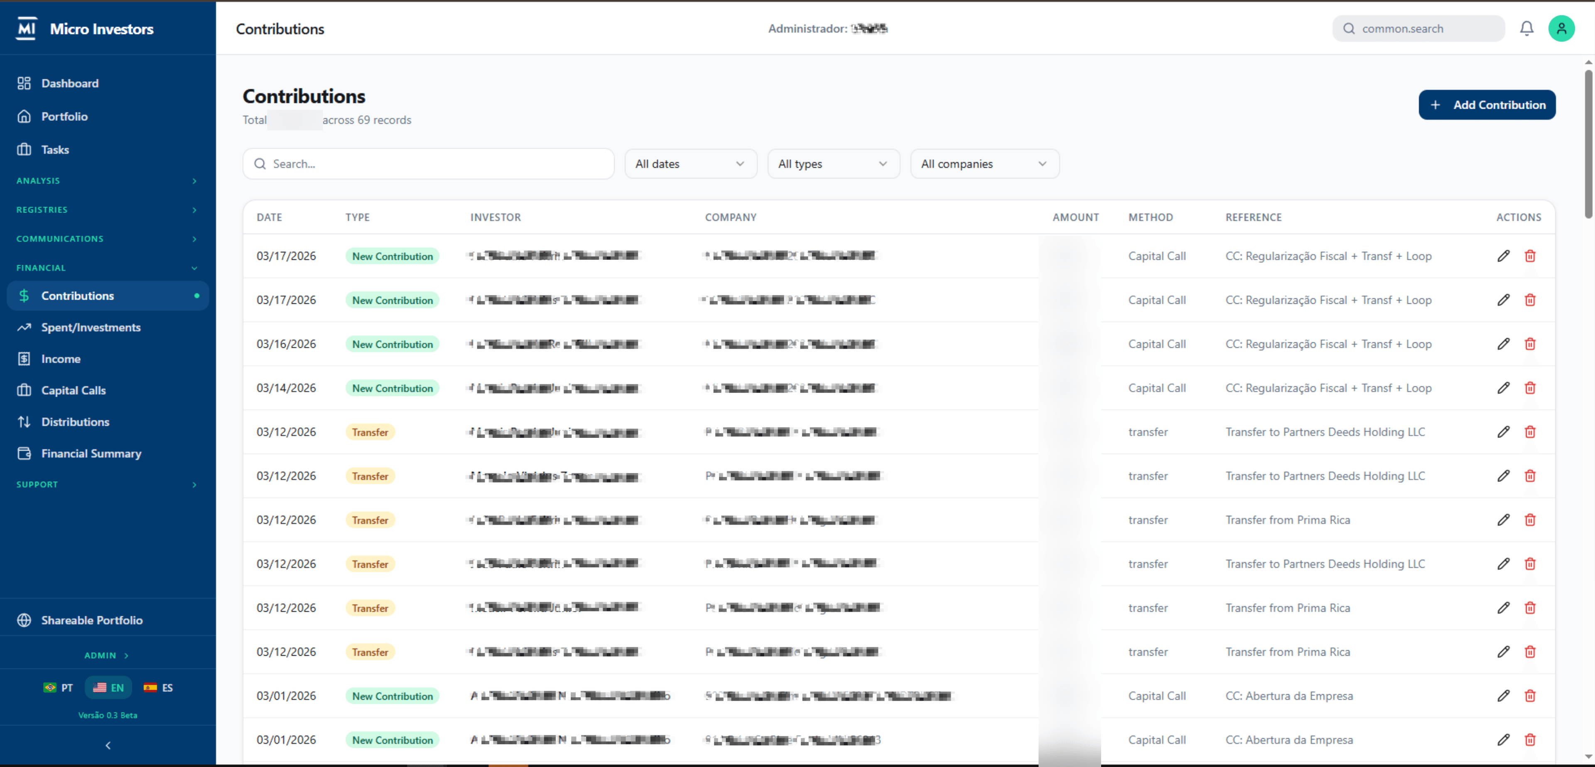Screen dimensions: 1595x767
Task: Open the Income page
Action: [107, 359]
